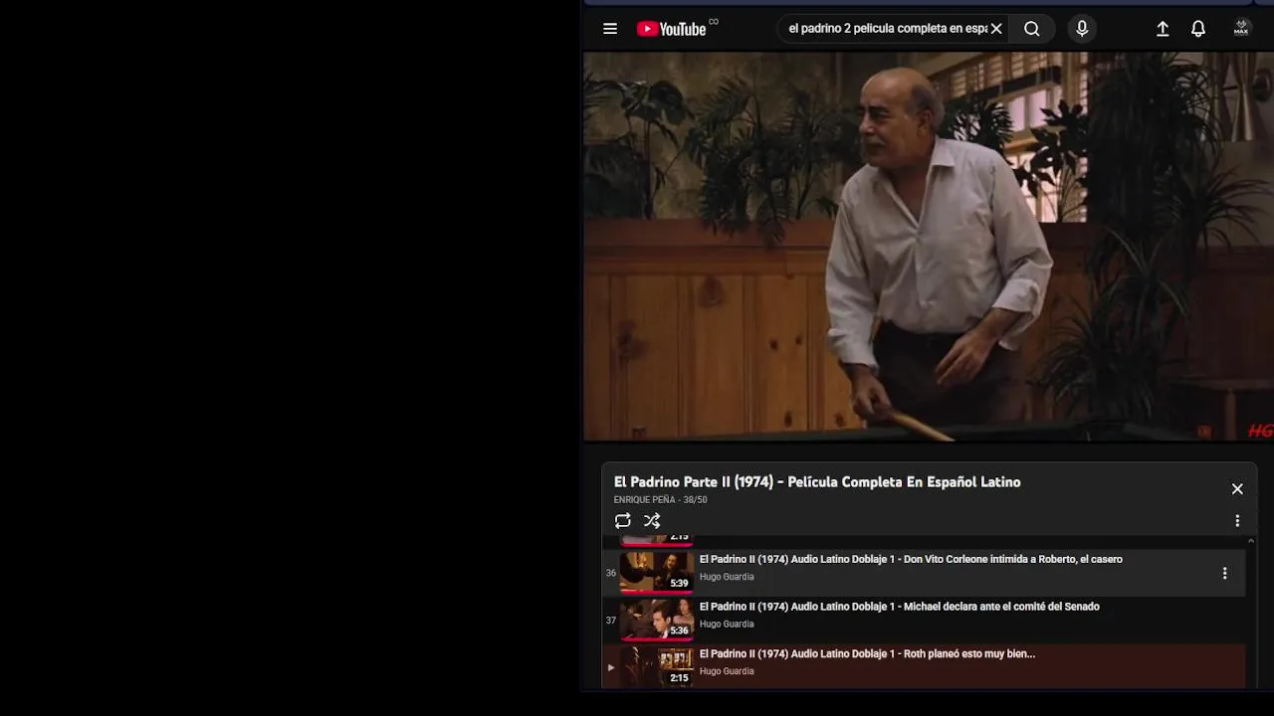The height and width of the screenshot is (716, 1274).
Task: Click the 5:39 duration video thumbnail
Action: pyautogui.click(x=657, y=572)
